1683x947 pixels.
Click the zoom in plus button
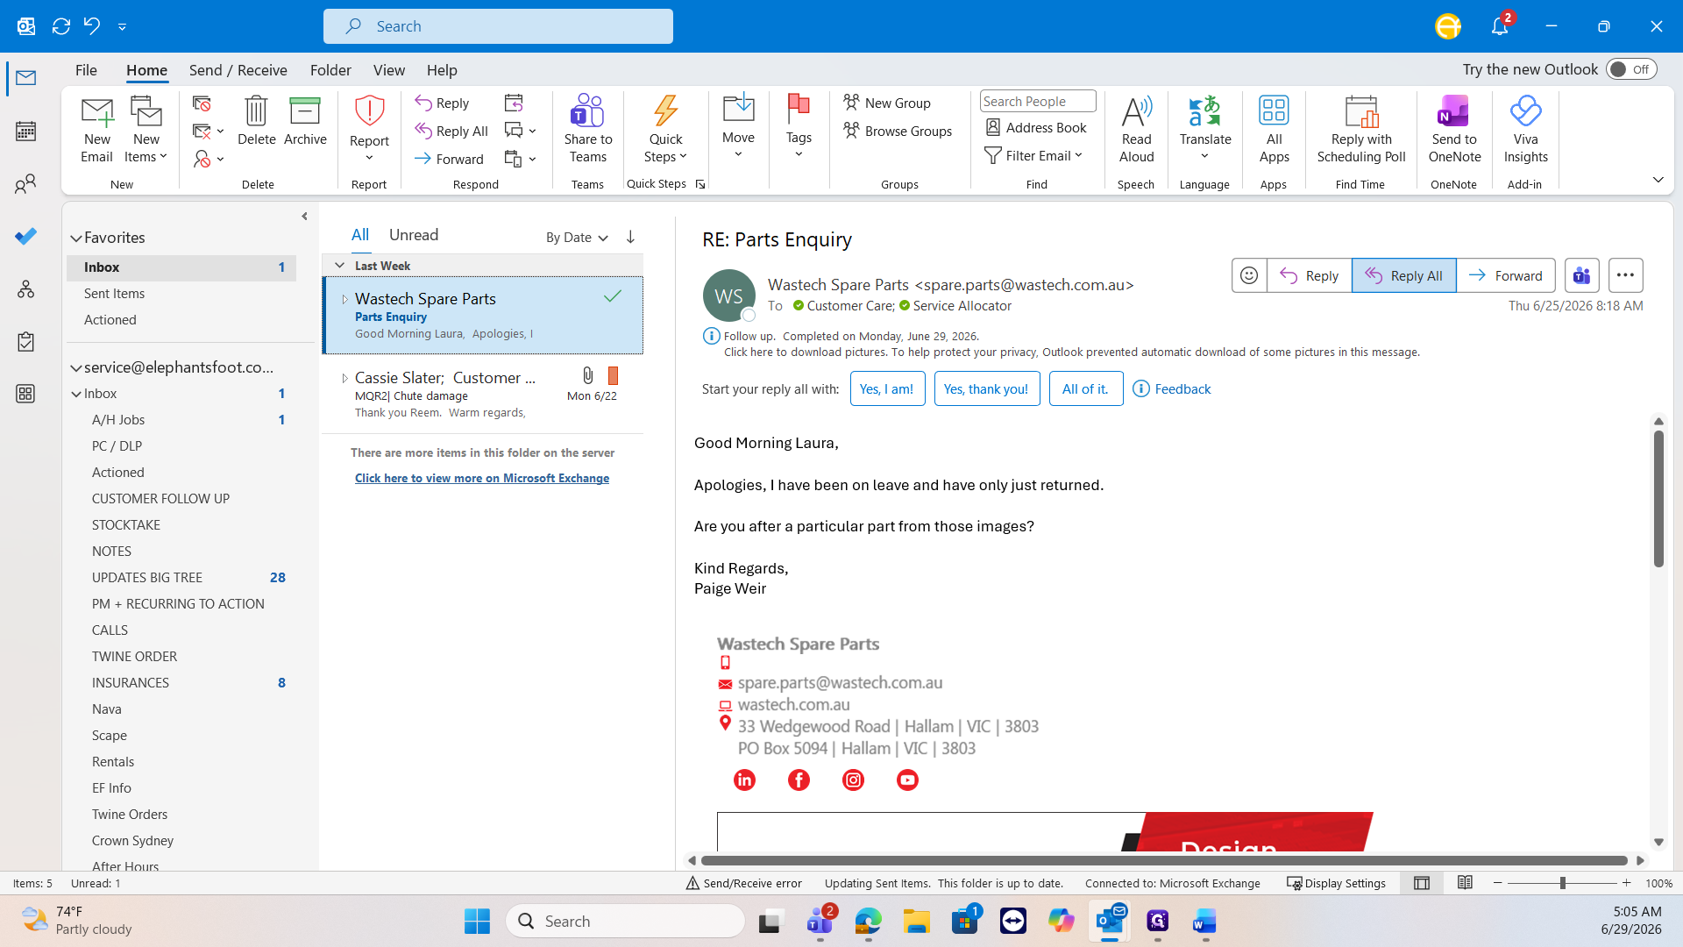click(1627, 883)
